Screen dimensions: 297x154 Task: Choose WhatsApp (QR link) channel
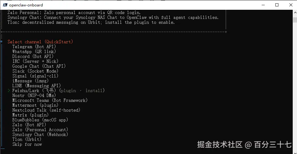pos(34,52)
